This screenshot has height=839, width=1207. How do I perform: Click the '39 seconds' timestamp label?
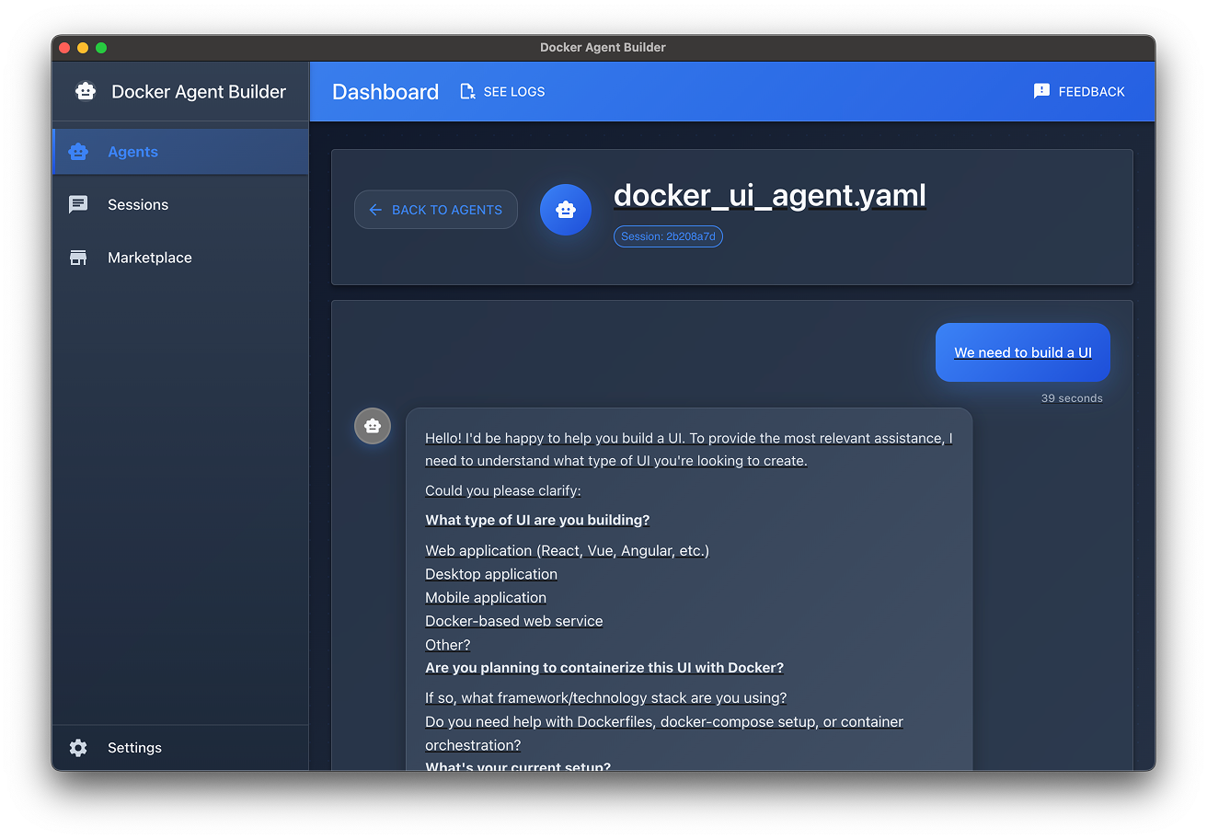pyautogui.click(x=1072, y=397)
